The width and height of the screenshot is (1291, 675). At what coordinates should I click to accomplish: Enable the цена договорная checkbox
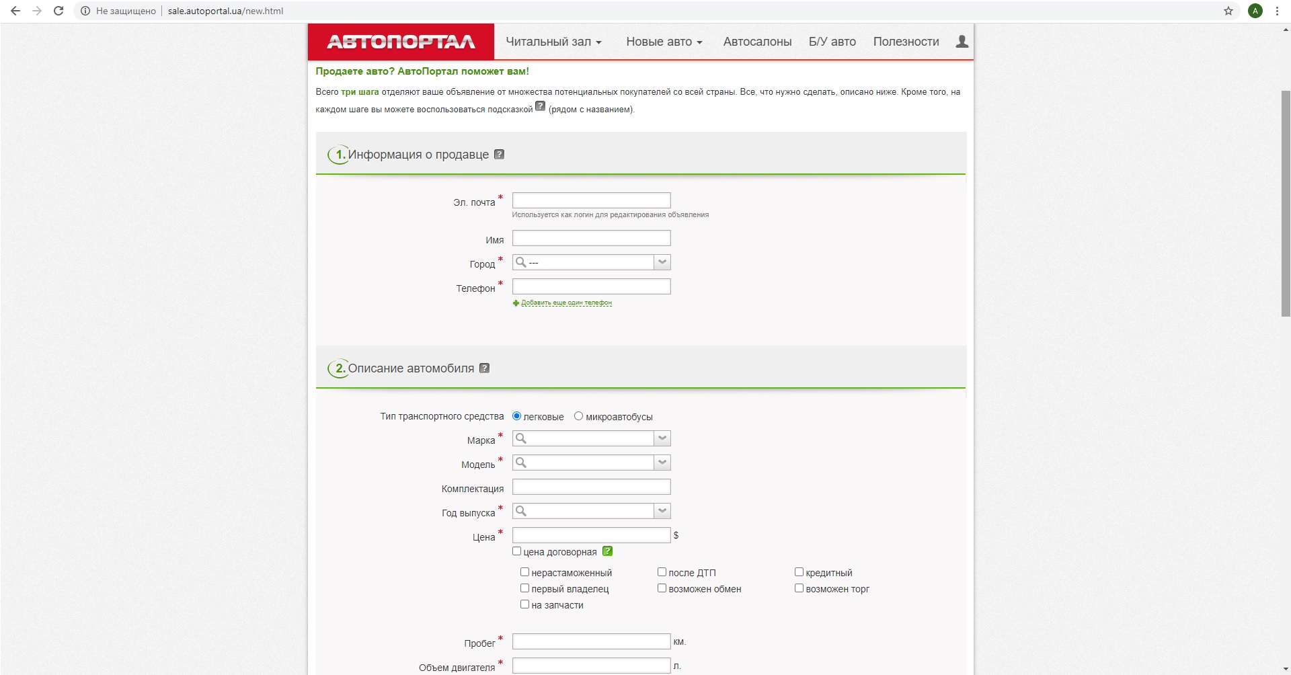[516, 551]
